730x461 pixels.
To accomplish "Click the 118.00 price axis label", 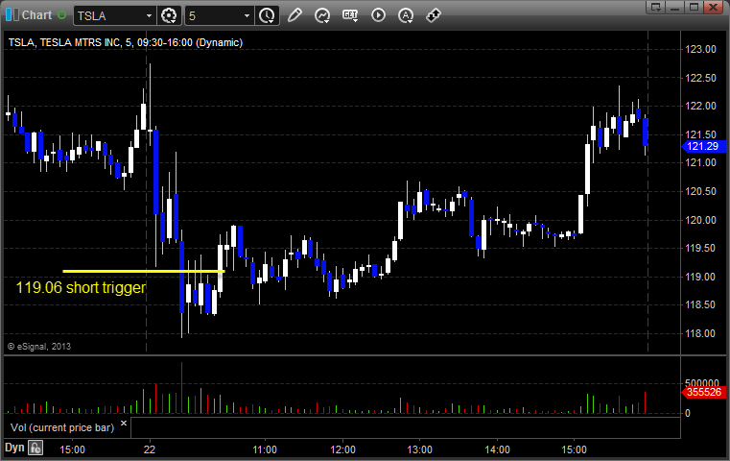I will (x=700, y=334).
